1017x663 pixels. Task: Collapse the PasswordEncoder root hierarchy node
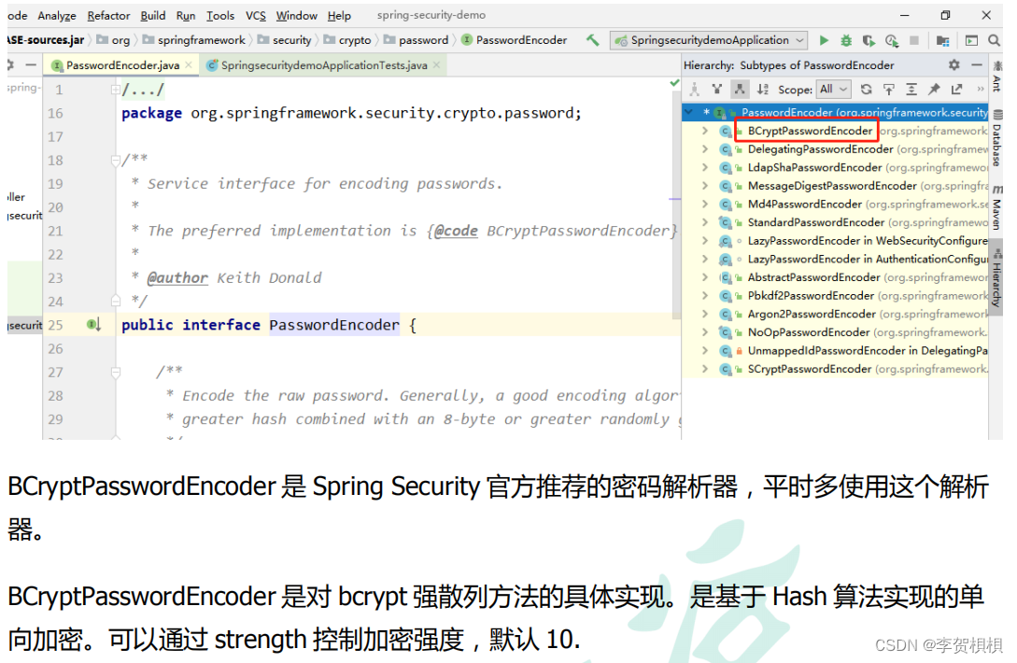point(689,112)
